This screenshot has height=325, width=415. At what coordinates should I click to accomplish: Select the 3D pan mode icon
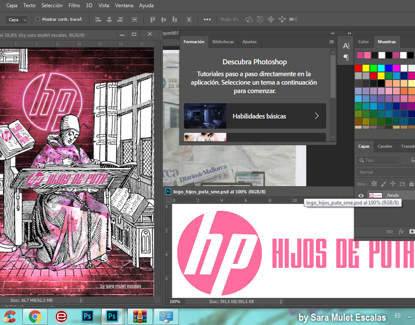tap(271, 19)
